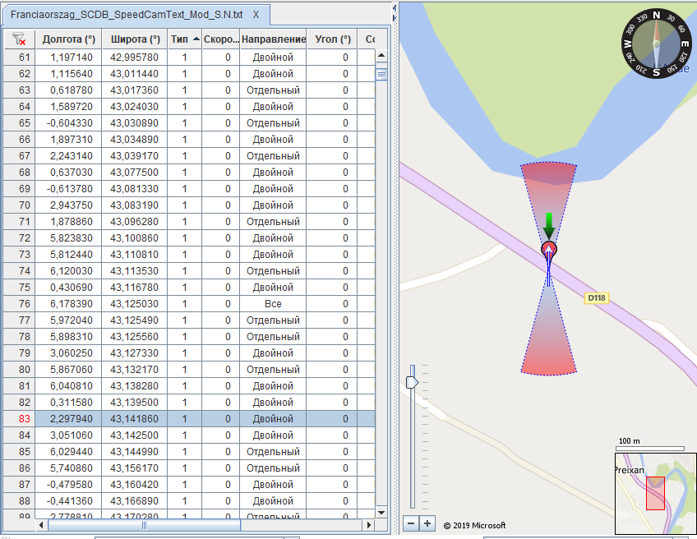Image resolution: width=697 pixels, height=539 pixels.
Task: Select row number 75
Action: 19,288
